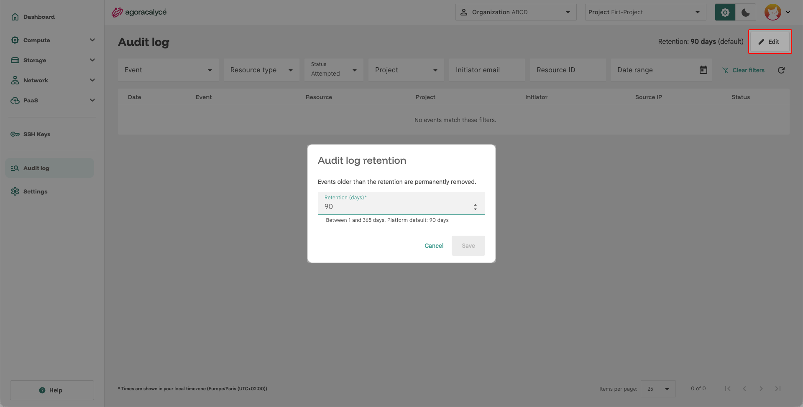The width and height of the screenshot is (803, 407).
Task: Go to first page icon
Action: pyautogui.click(x=728, y=389)
